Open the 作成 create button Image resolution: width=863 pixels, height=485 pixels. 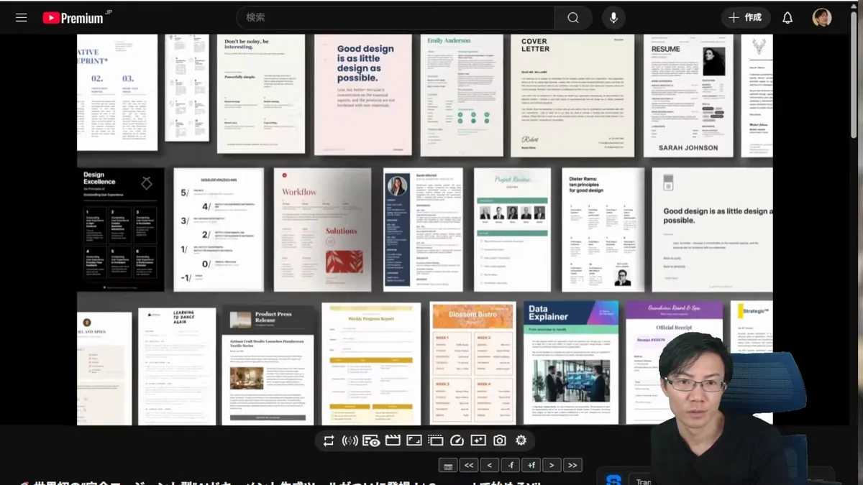tap(746, 17)
